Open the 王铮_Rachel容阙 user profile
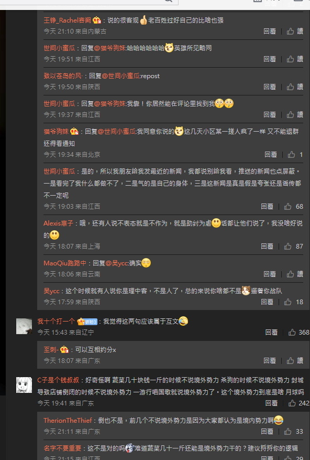 (x=68, y=20)
